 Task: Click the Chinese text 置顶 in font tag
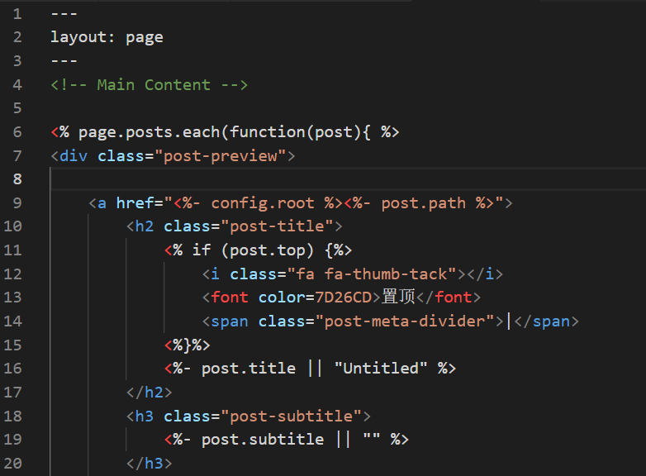[399, 297]
